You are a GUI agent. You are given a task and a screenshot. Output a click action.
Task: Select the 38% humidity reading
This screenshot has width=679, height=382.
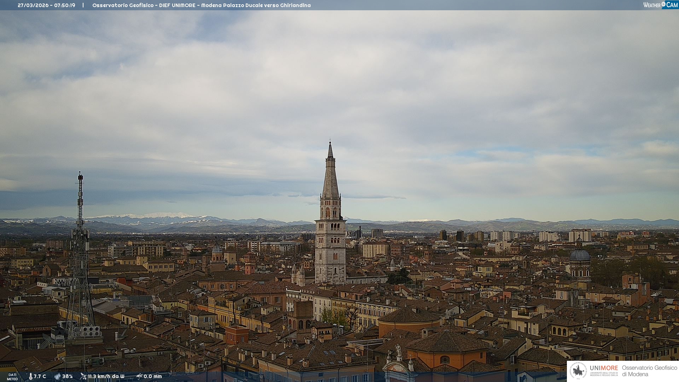tap(68, 376)
